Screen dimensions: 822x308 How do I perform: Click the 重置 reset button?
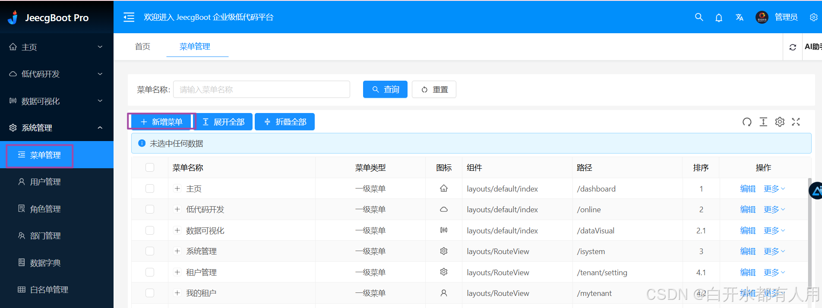pos(434,89)
